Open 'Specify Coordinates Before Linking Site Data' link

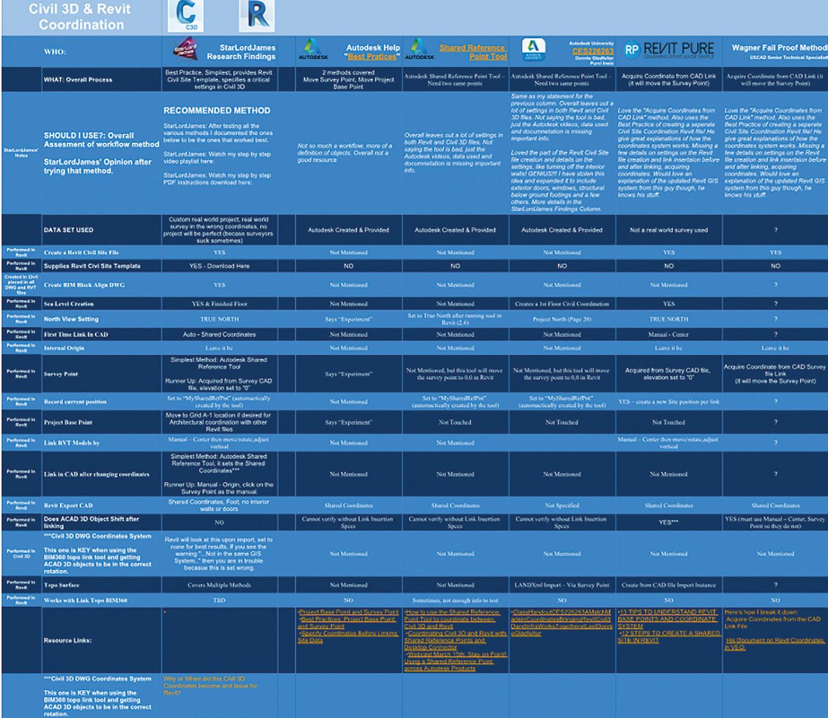(x=348, y=637)
